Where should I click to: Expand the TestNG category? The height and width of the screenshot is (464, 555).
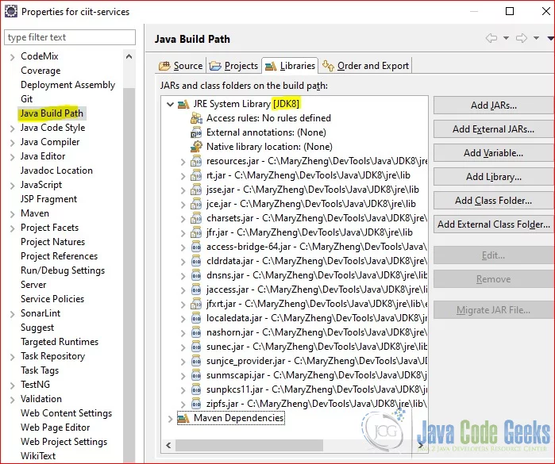point(13,385)
